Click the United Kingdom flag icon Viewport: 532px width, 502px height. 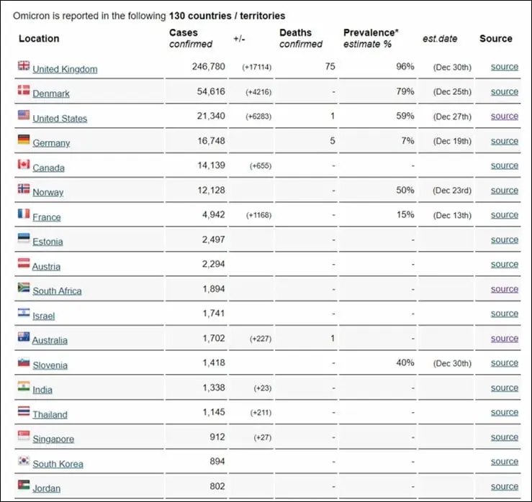click(x=24, y=65)
